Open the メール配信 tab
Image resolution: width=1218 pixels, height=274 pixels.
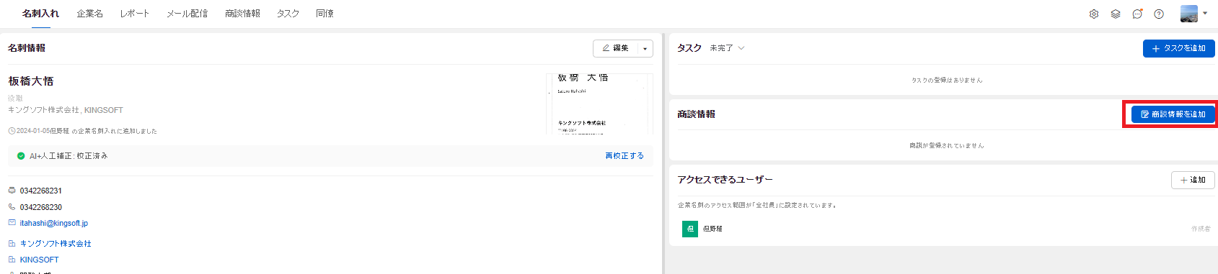(x=187, y=14)
